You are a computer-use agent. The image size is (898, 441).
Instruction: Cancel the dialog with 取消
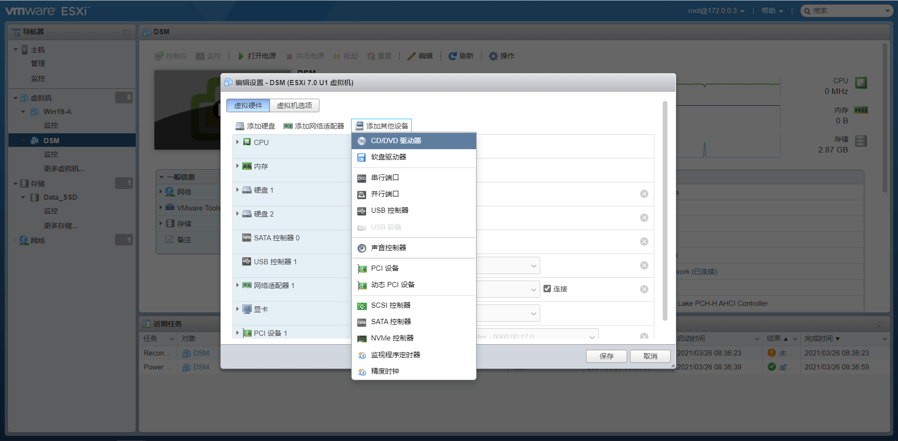[650, 356]
